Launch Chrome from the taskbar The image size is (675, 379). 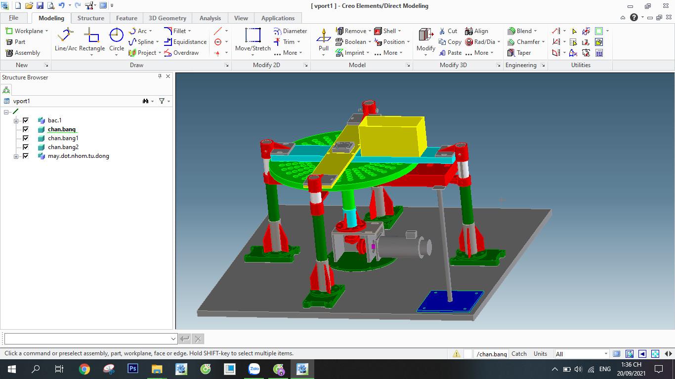84,369
